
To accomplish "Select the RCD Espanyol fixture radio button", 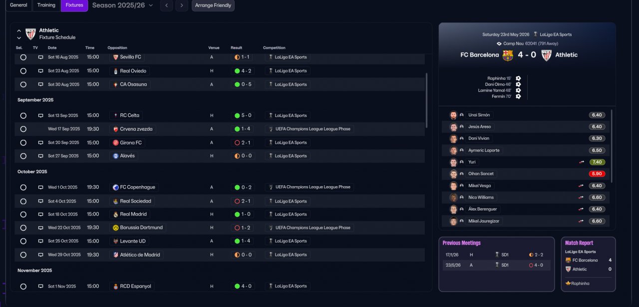I will tap(23, 287).
